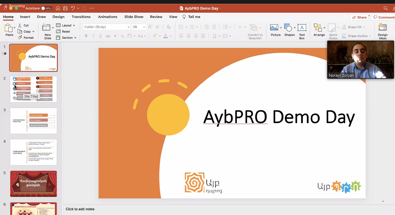Click the Comments button

(383, 17)
